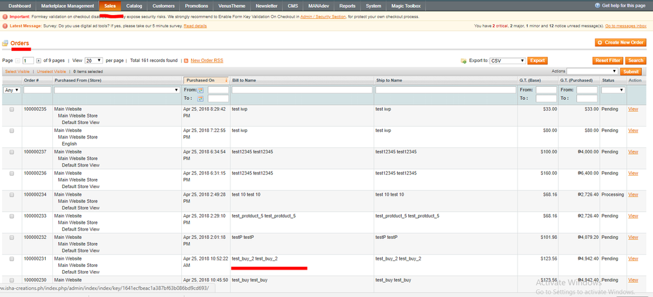Open the Purchased On 'From' calendar picker
This screenshot has width=653, height=297.
(202, 90)
